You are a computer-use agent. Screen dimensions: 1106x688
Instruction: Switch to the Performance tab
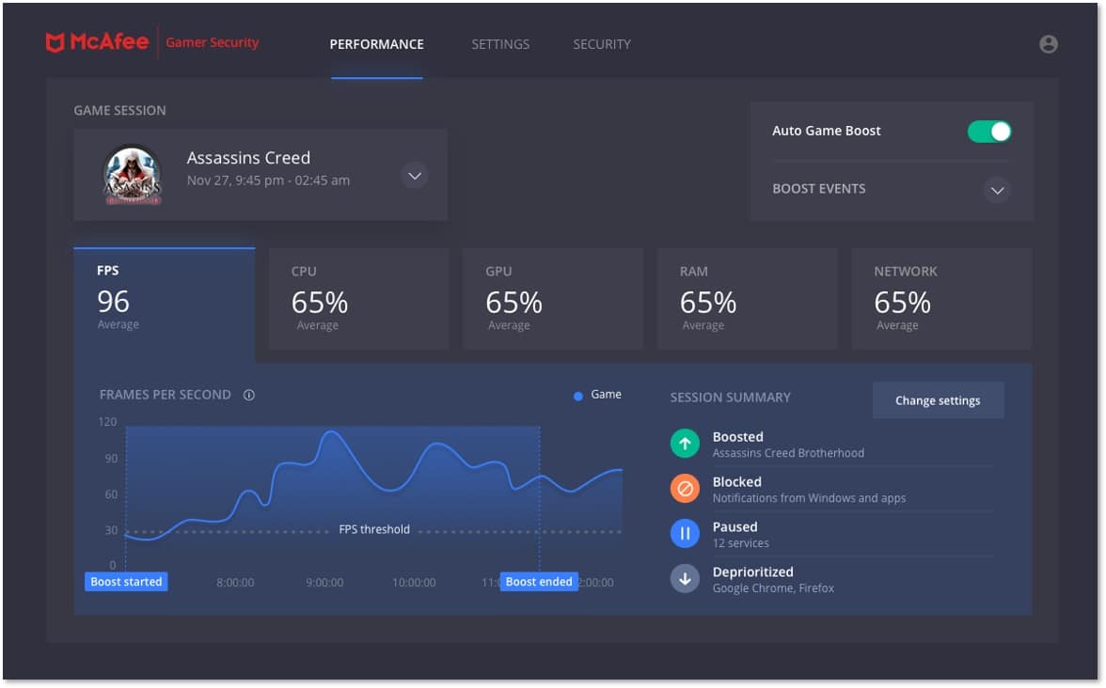[x=376, y=44]
